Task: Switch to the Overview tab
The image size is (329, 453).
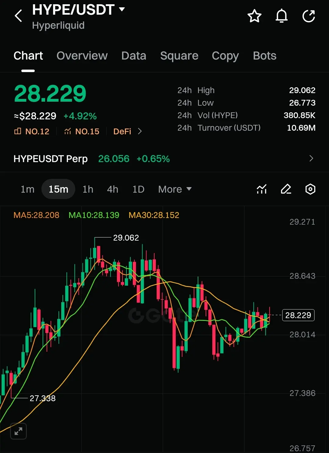Action: (82, 56)
